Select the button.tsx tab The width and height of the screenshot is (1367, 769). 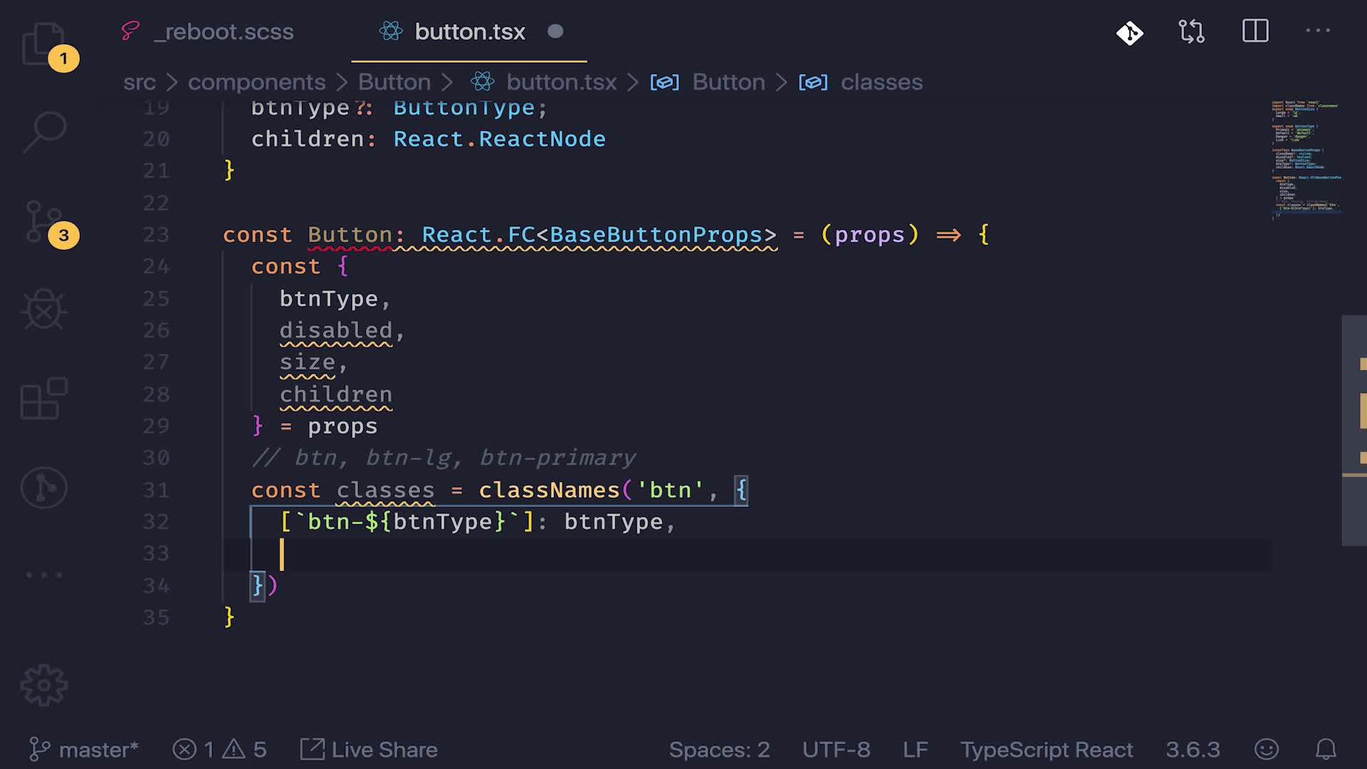pyautogui.click(x=469, y=32)
